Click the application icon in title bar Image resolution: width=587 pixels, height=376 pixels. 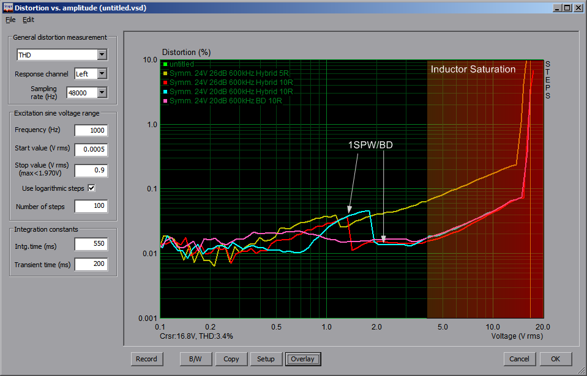pos(8,8)
